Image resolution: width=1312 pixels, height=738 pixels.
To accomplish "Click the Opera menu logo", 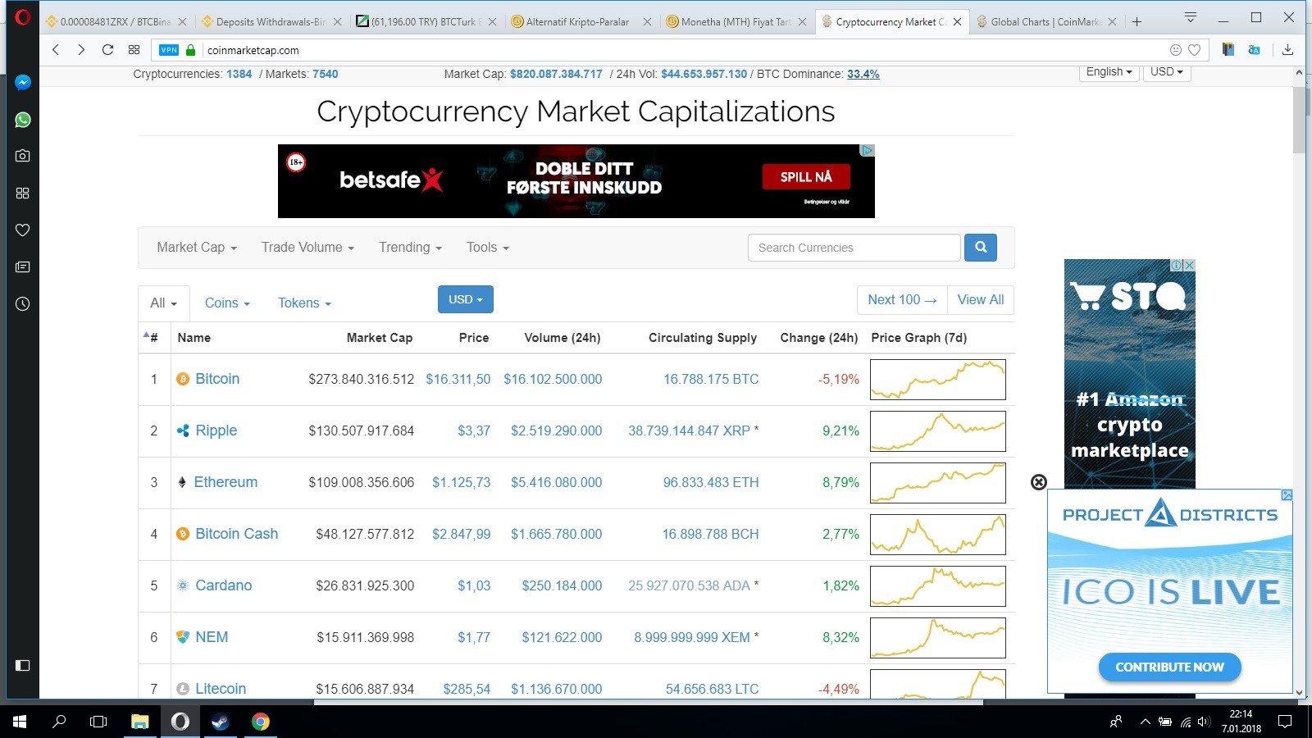I will 23,16.
